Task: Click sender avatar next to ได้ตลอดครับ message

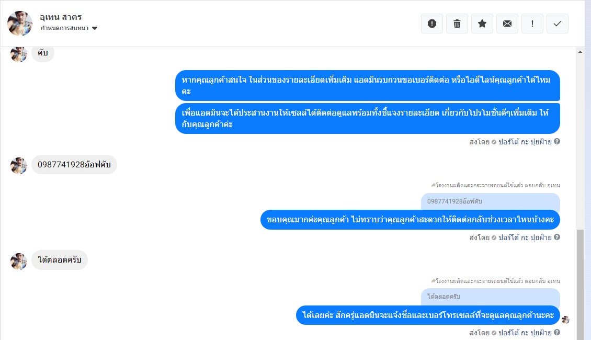Action: [x=19, y=260]
